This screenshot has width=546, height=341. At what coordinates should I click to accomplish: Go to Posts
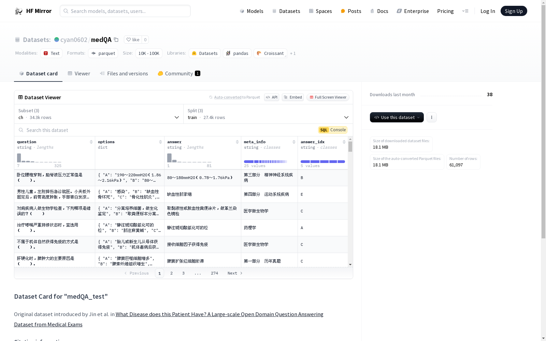pyautogui.click(x=351, y=11)
